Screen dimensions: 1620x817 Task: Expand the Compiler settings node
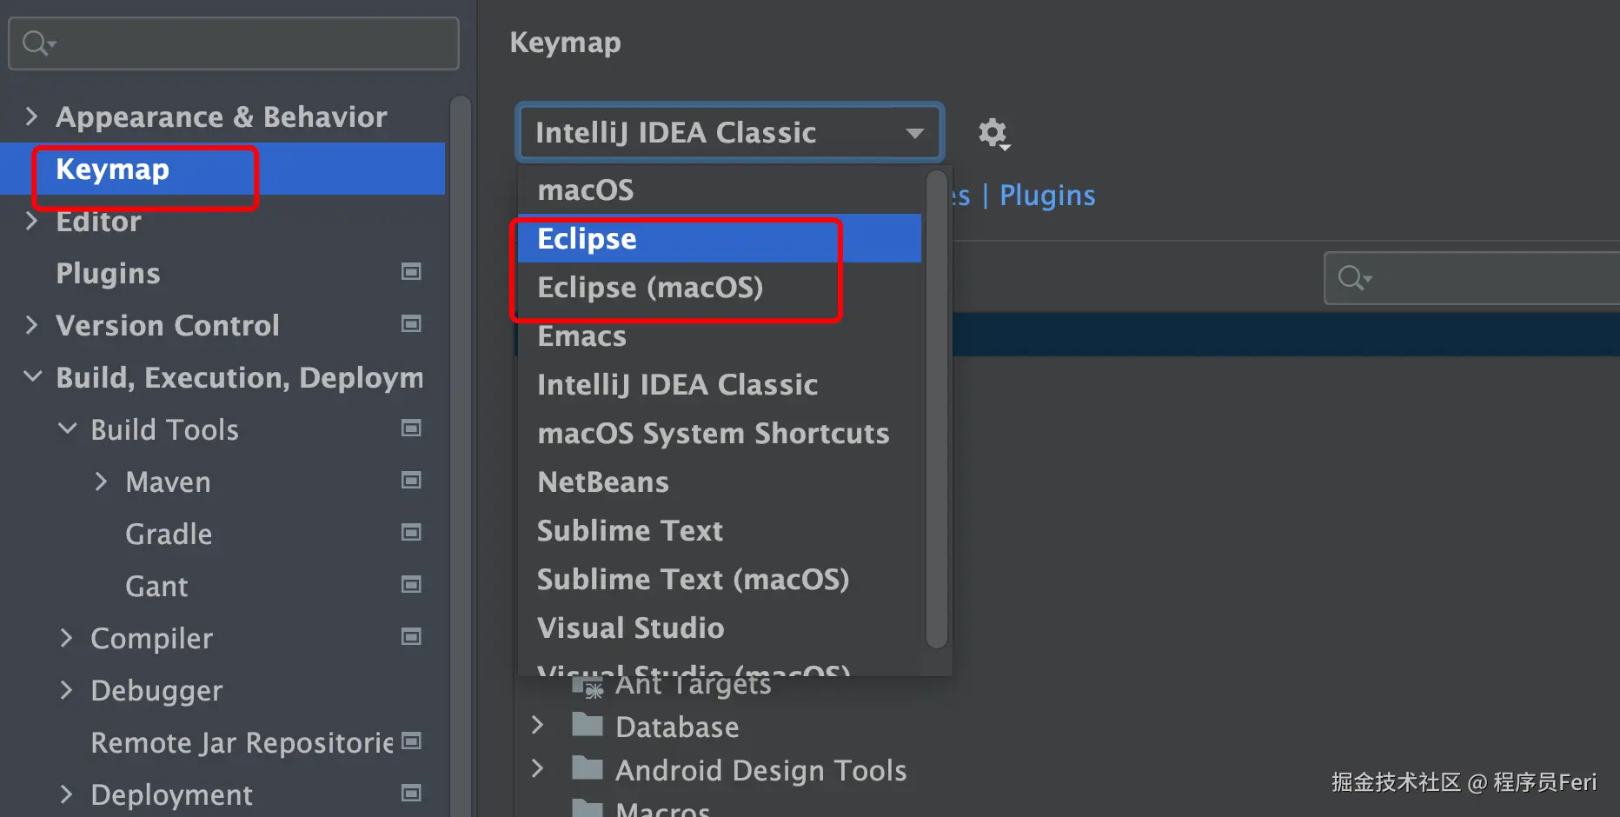(67, 638)
